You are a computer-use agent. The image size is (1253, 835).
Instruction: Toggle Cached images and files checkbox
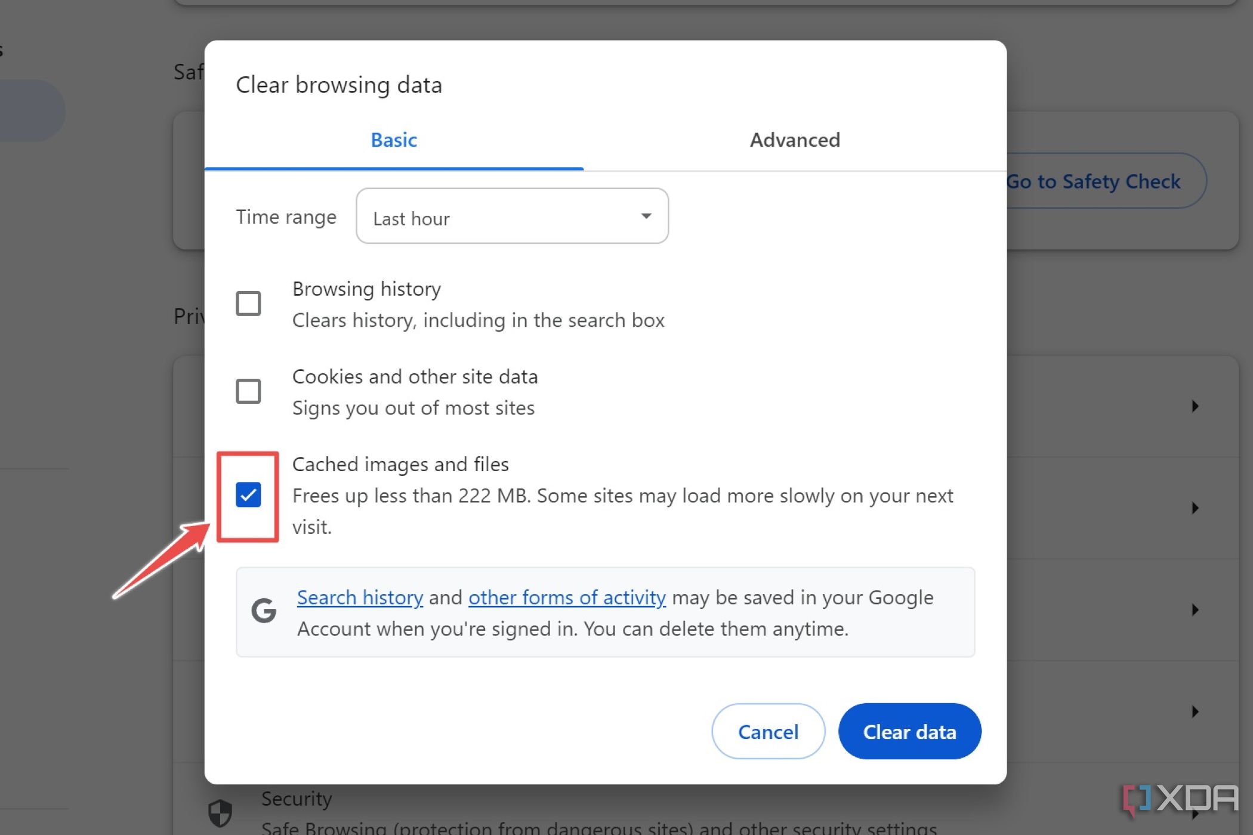(x=248, y=495)
